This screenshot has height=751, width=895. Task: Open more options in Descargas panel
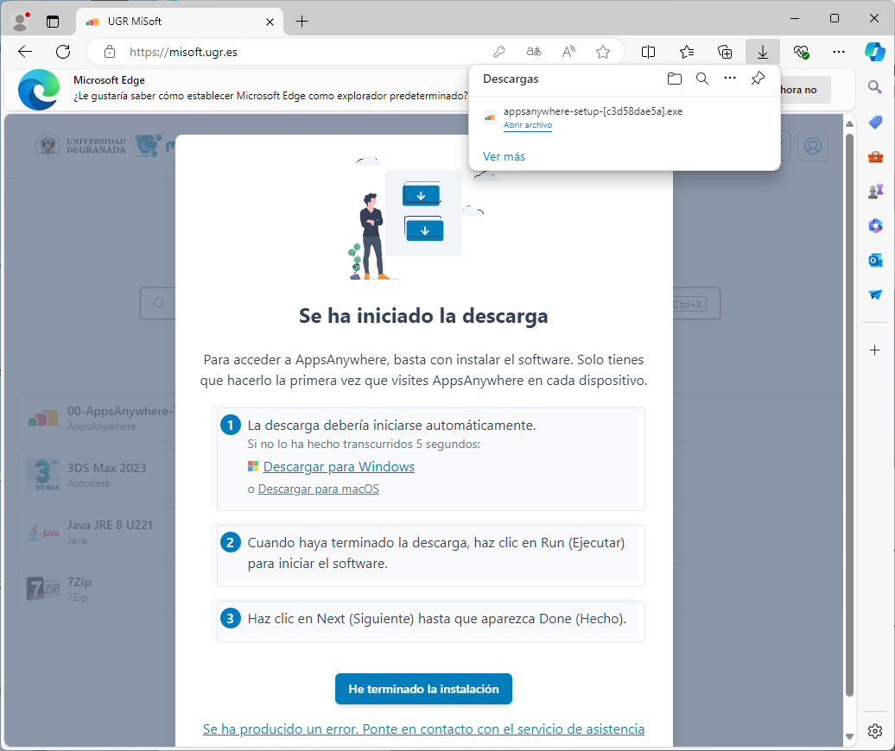coord(729,79)
